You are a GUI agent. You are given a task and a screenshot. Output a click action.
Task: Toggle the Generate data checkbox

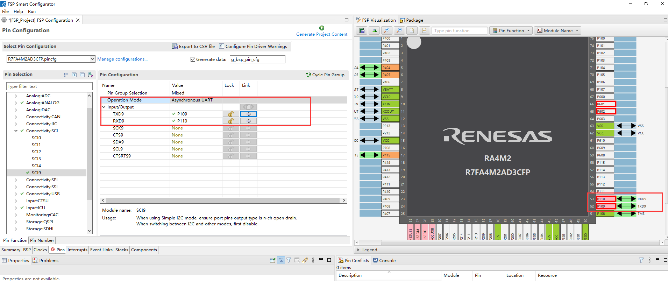point(193,59)
